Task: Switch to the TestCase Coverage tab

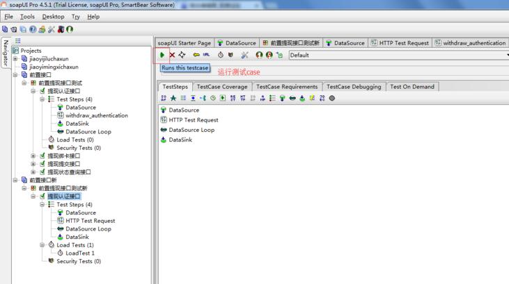Action: coord(221,87)
